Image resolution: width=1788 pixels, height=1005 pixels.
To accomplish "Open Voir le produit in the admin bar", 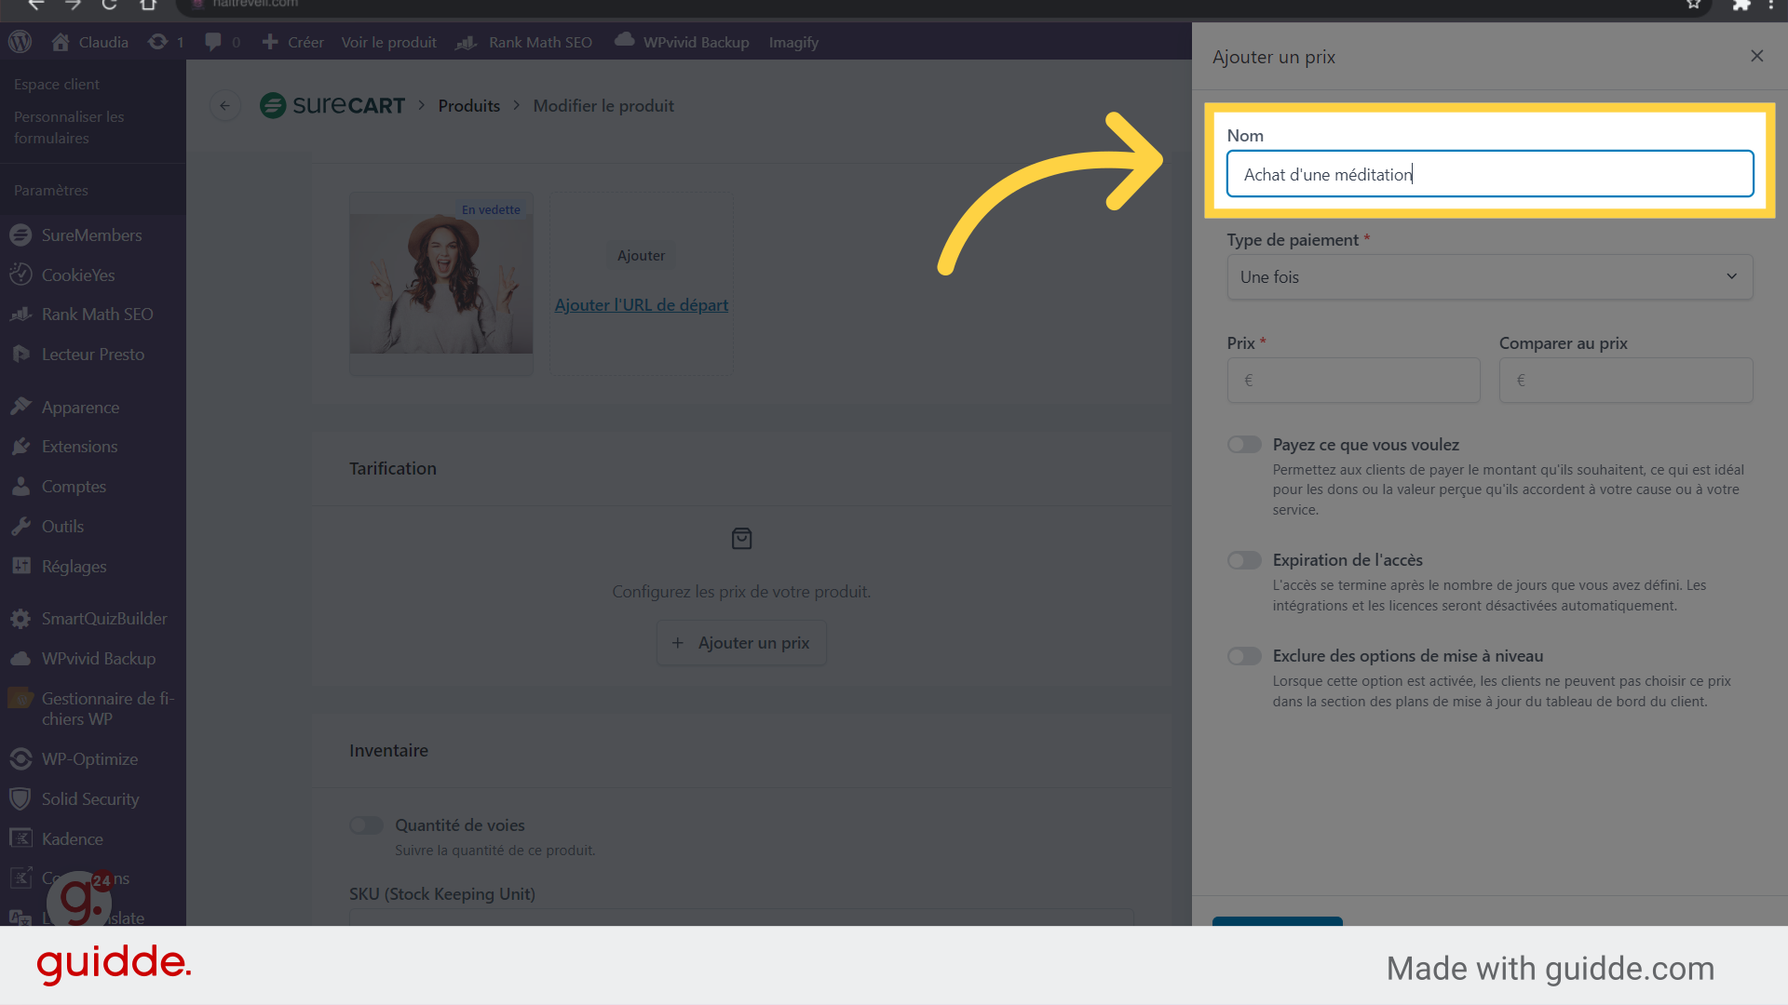I will point(388,42).
